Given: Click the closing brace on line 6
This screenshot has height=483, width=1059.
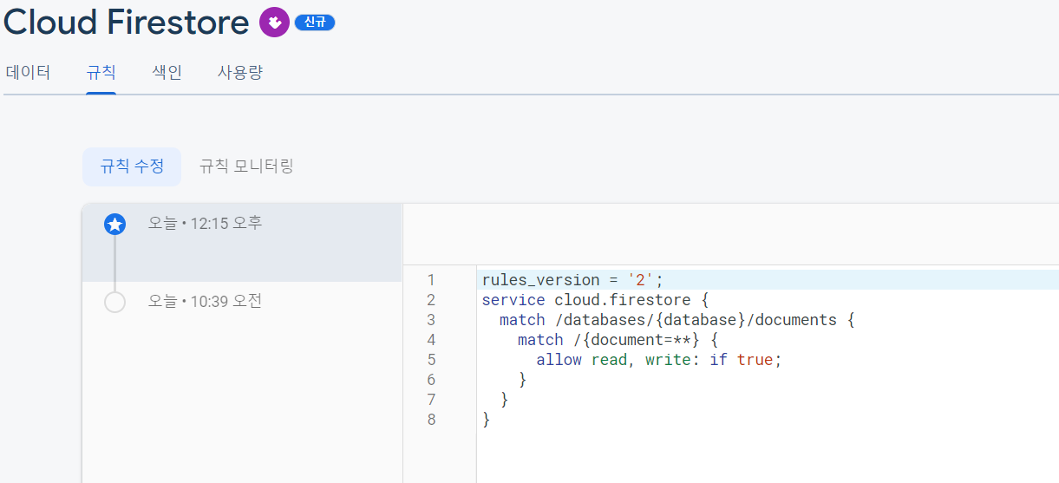Looking at the screenshot, I should tap(522, 380).
